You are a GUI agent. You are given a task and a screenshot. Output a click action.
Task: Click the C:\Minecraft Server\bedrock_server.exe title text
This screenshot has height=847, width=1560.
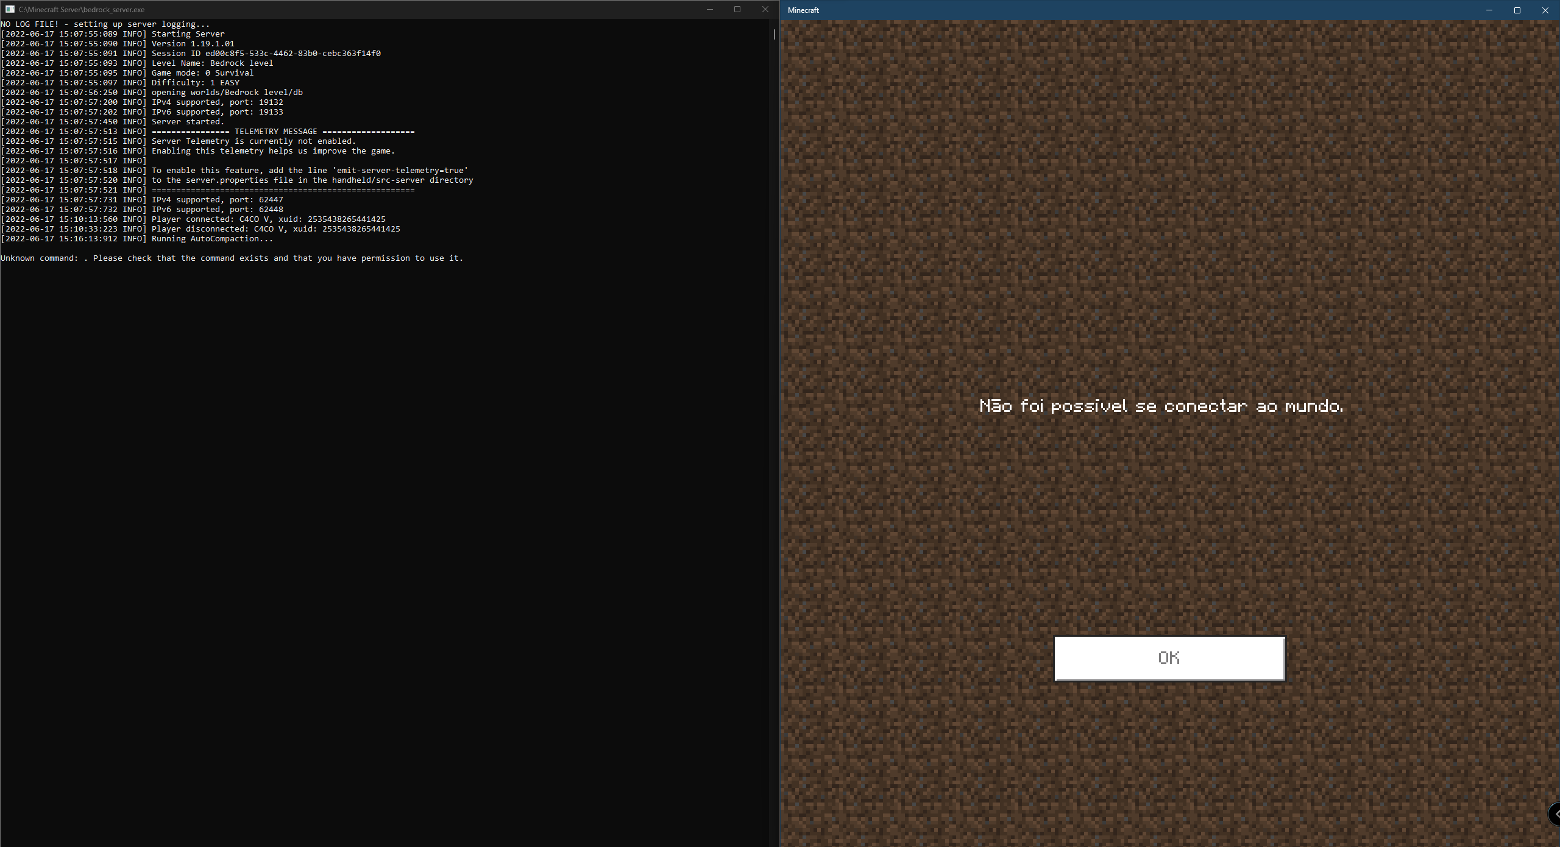click(x=82, y=9)
